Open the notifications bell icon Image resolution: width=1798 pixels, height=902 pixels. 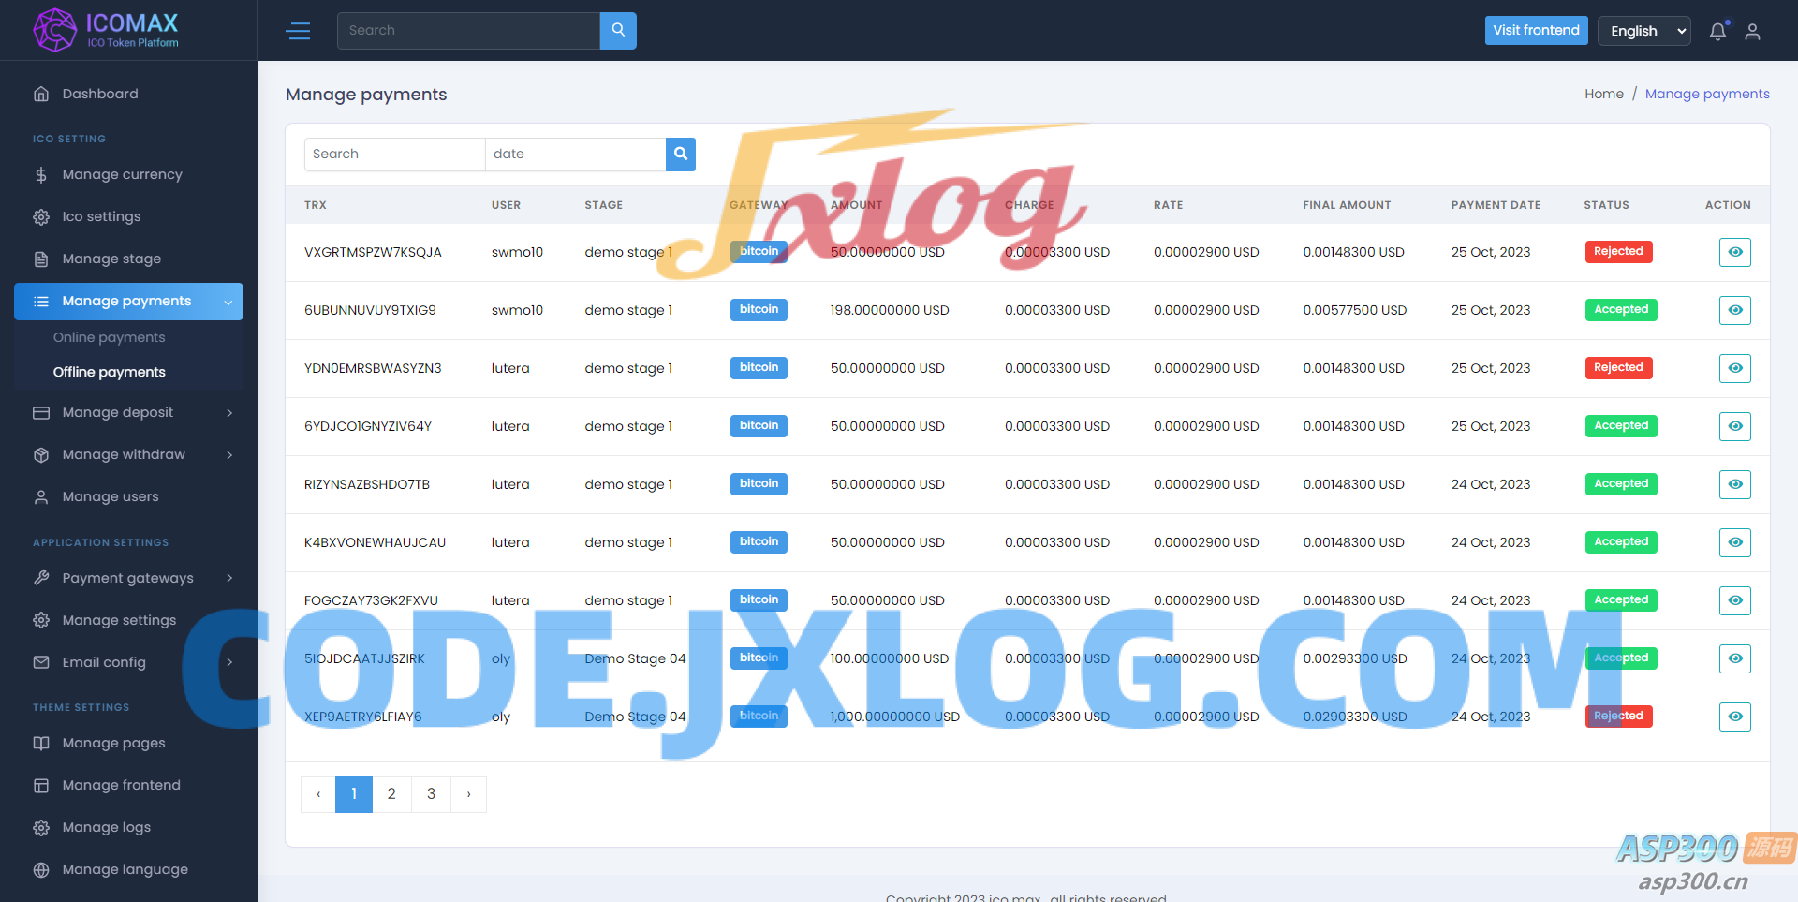click(x=1717, y=31)
